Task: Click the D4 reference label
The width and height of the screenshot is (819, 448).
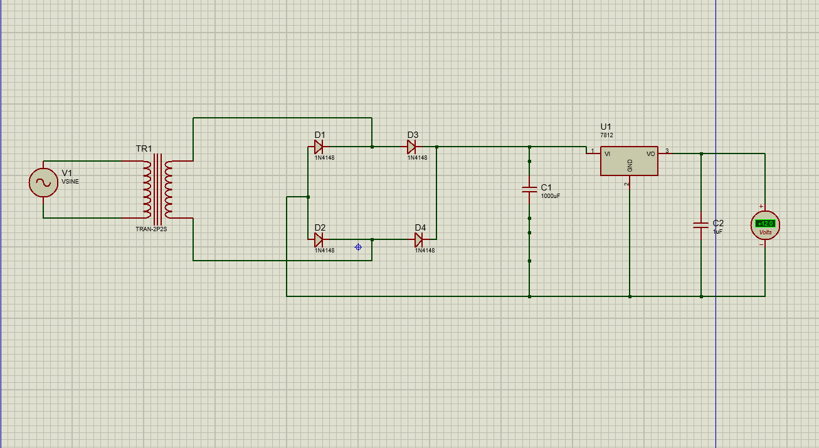Action: [420, 227]
